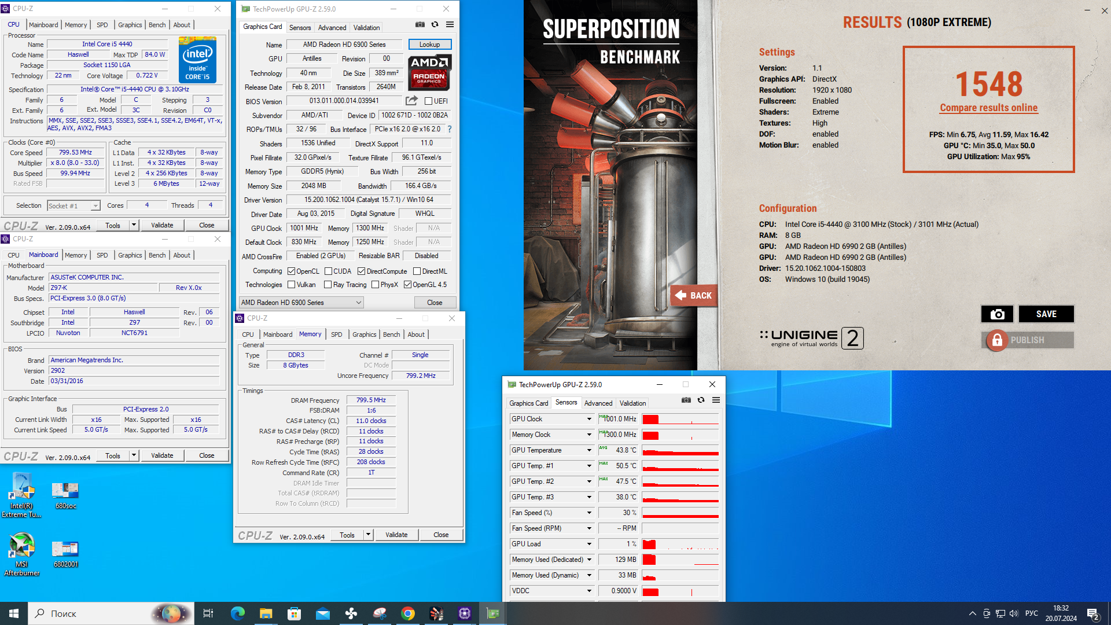
Task: Toggle CUDA checkbox
Action: 328,271
